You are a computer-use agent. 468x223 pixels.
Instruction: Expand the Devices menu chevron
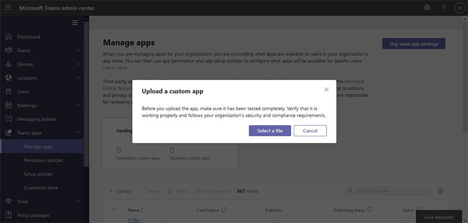(x=78, y=64)
